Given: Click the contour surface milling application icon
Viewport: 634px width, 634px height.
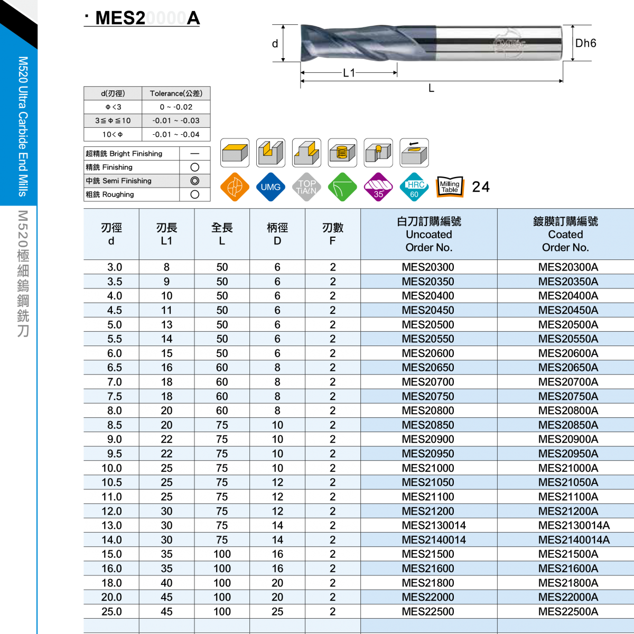Looking at the screenshot, I should coord(414,154).
